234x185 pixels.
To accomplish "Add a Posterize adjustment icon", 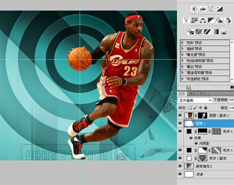I will 199,32.
